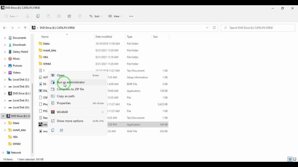Collapse the DVD Drive (E:) tree node
Image resolution: width=298 pixels, height=167 pixels.
tap(3, 116)
